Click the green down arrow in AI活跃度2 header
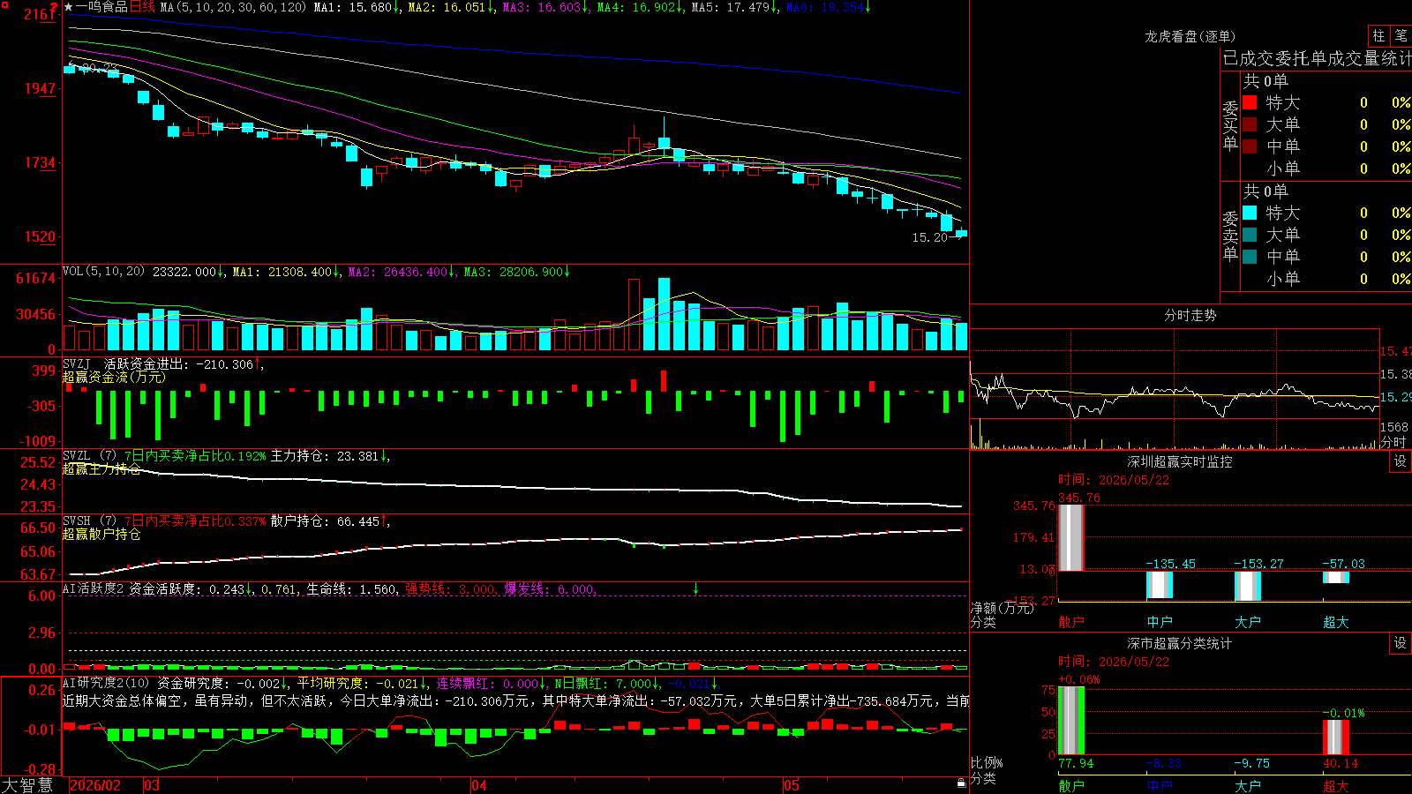Screen dimensions: 1412x794 (x=695, y=588)
